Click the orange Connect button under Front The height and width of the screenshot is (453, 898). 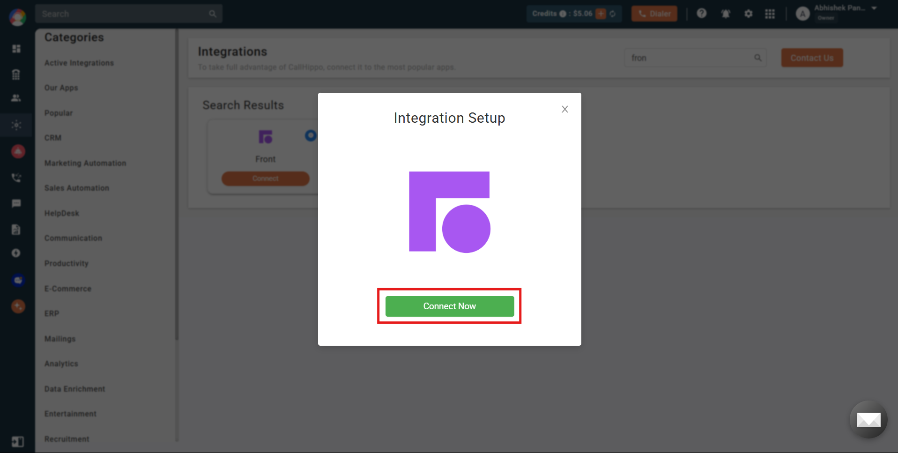(265, 178)
